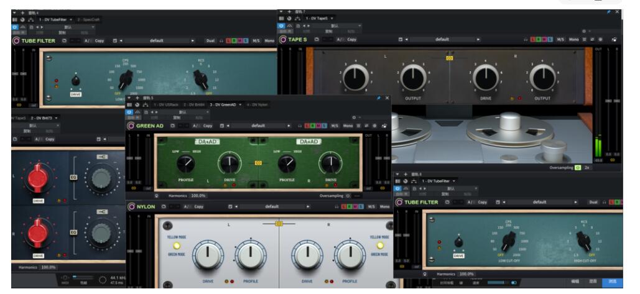Switch to '2 - DV Brit84' tab
Screen dimensions: 640x294
(x=194, y=105)
